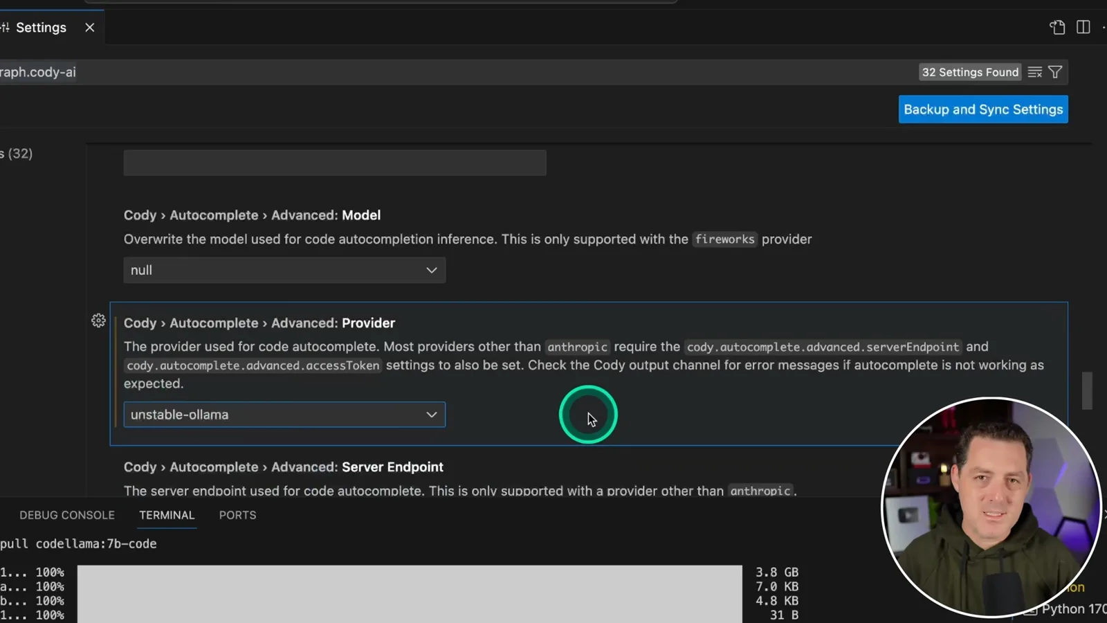Image resolution: width=1107 pixels, height=623 pixels.
Task: Open Settings JSON file icon
Action: click(x=1057, y=27)
